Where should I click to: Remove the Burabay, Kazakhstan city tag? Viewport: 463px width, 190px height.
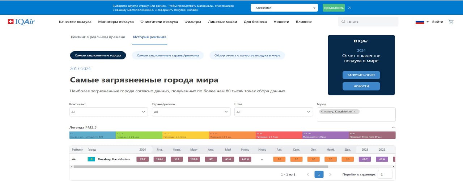coord(354,112)
